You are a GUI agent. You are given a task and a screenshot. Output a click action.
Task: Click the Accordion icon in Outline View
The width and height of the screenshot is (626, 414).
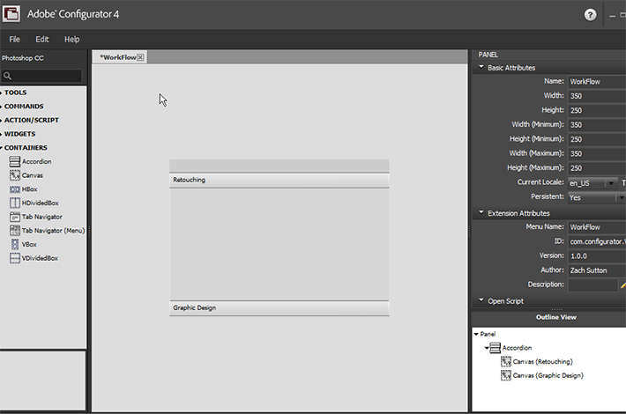(495, 348)
